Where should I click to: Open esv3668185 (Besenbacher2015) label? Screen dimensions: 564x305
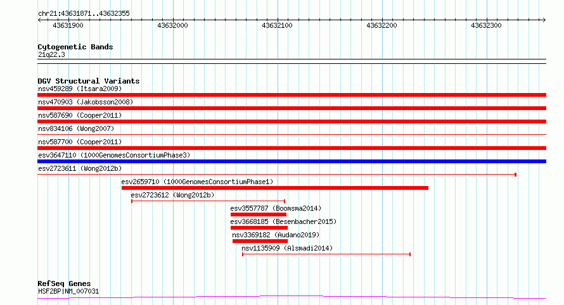pos(283,221)
